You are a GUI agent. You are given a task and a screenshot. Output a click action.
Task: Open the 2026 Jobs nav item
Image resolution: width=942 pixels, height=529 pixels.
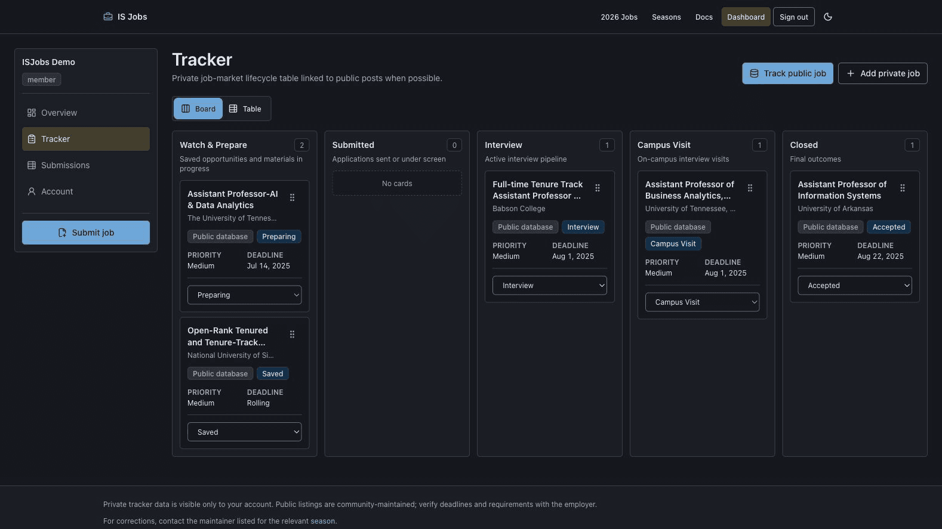(619, 17)
